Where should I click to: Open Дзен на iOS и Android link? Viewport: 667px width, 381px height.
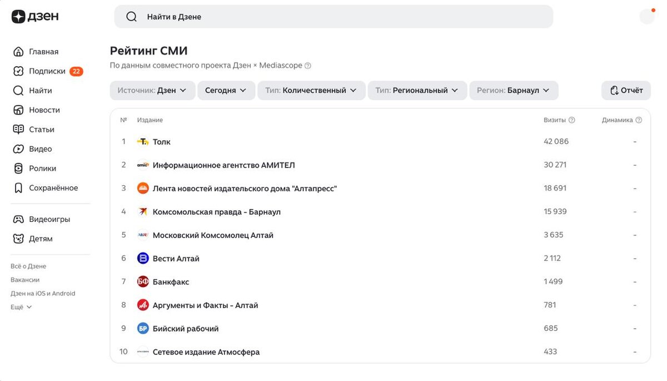point(43,293)
